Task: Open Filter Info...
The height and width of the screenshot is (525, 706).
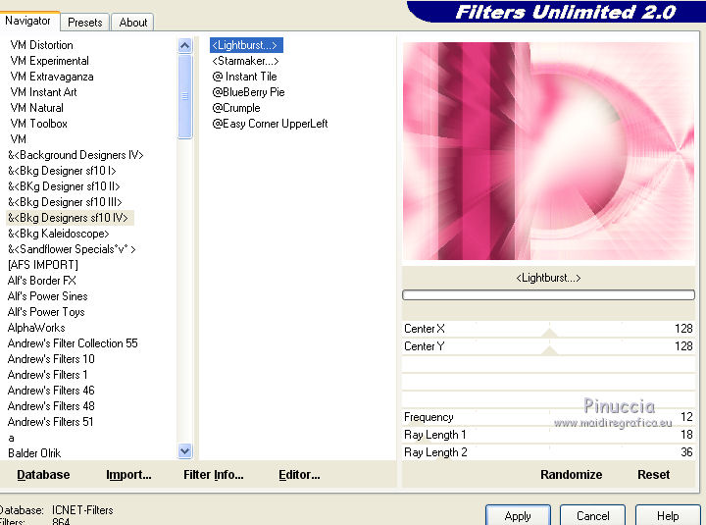Action: pyautogui.click(x=214, y=475)
